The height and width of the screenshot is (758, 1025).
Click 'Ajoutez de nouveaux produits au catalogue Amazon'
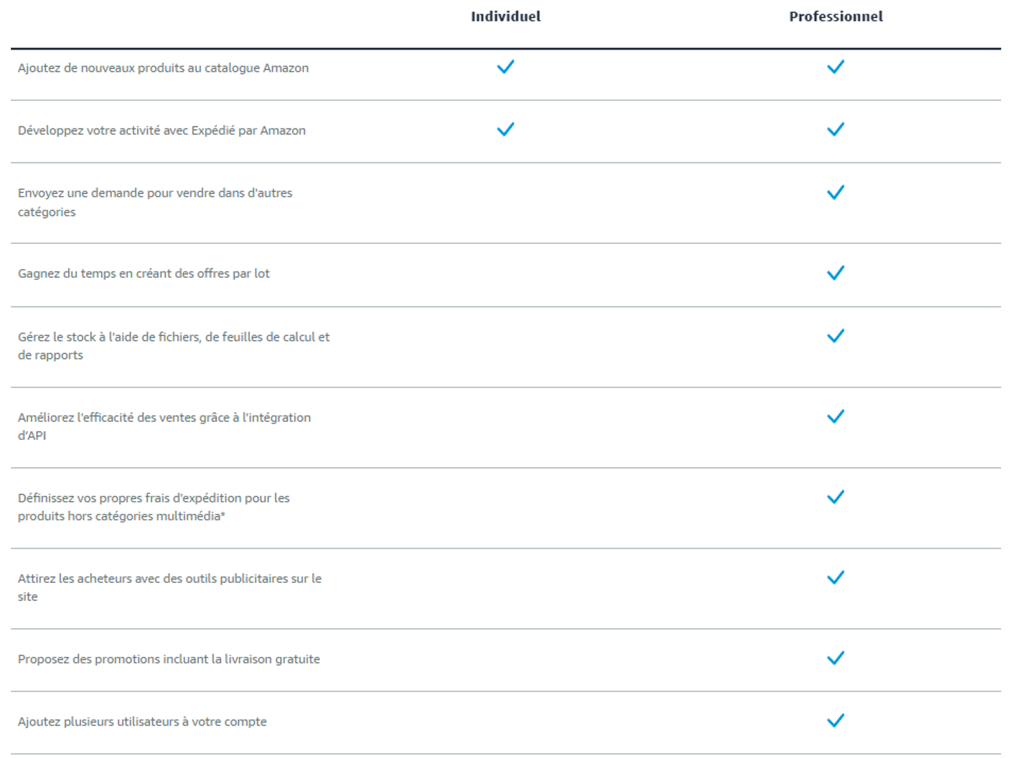click(163, 68)
